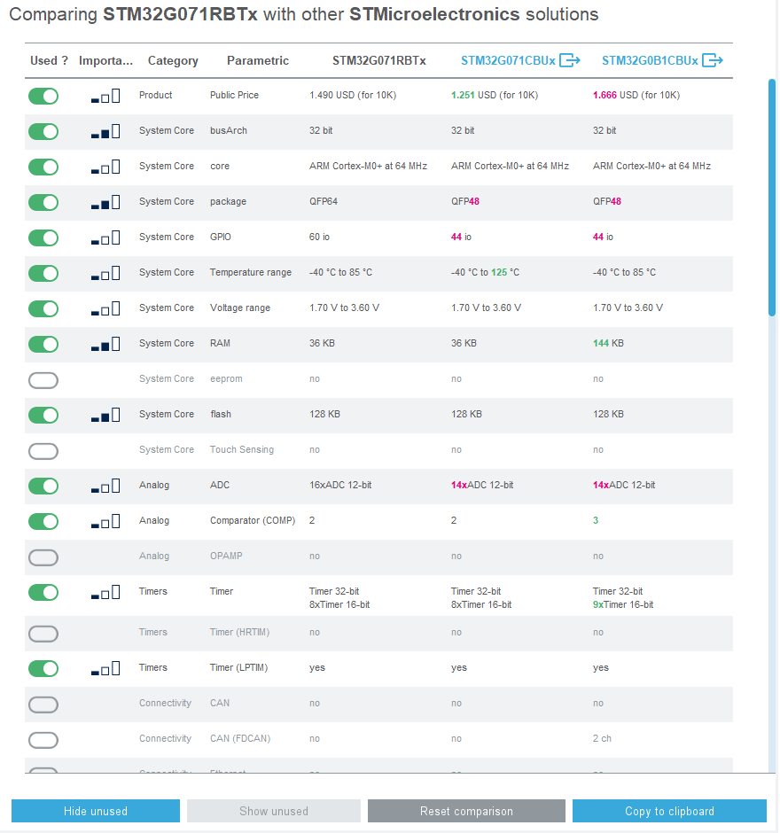
Task: Click the "QFP64" package value
Action: coord(324,201)
